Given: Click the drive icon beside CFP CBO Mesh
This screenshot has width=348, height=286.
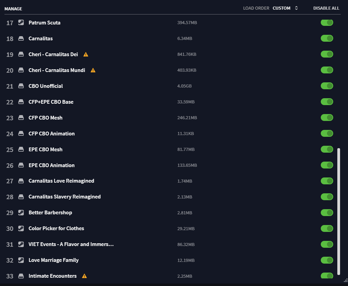Looking at the screenshot, I should pos(21,118).
